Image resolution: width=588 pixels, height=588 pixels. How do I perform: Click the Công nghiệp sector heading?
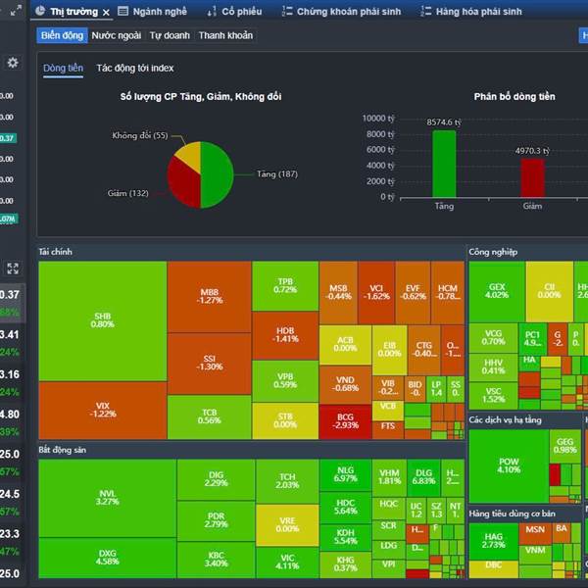pos(493,252)
